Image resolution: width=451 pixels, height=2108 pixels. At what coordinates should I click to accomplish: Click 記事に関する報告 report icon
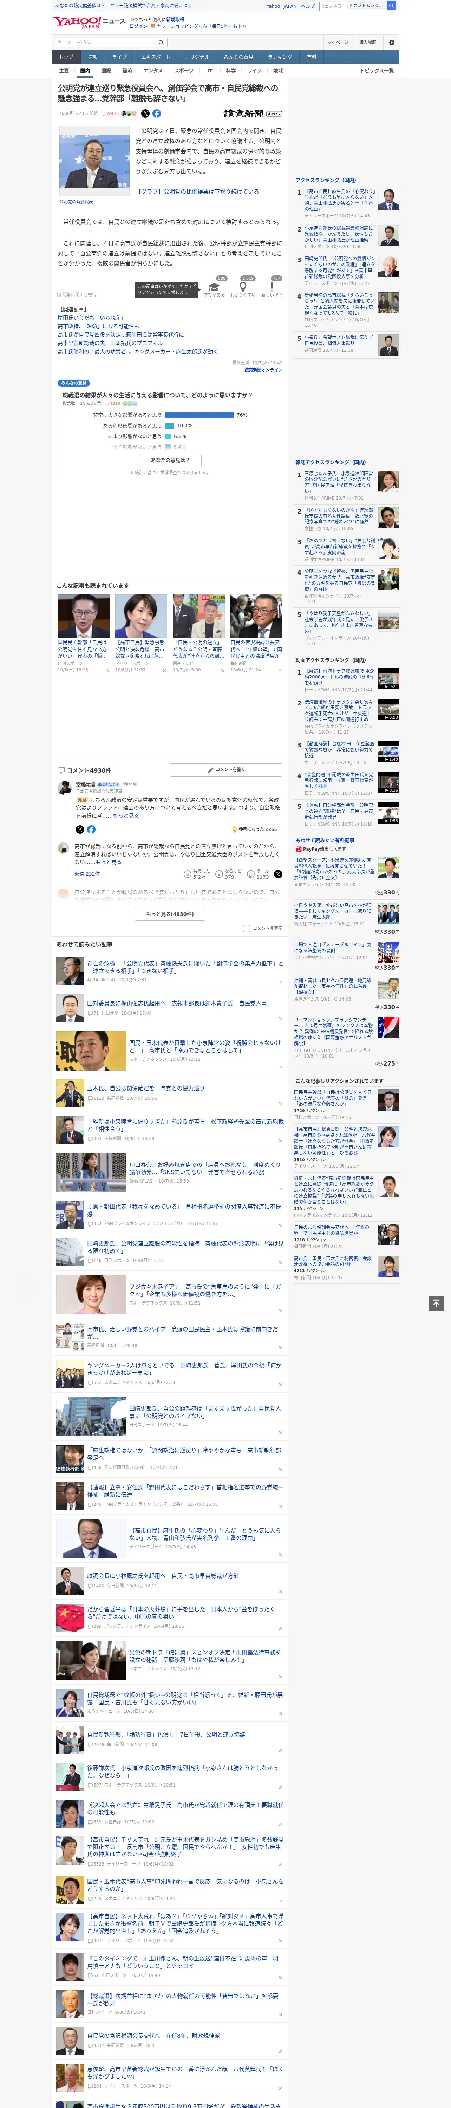click(x=77, y=295)
